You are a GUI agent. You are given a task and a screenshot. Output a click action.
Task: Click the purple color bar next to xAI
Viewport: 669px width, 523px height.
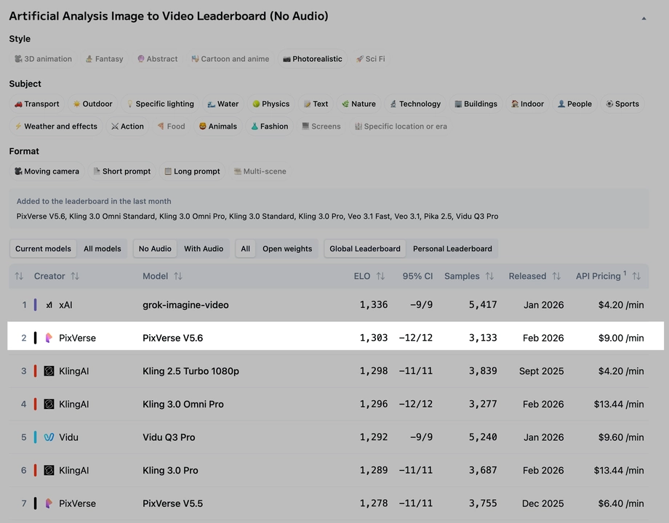[x=35, y=305]
